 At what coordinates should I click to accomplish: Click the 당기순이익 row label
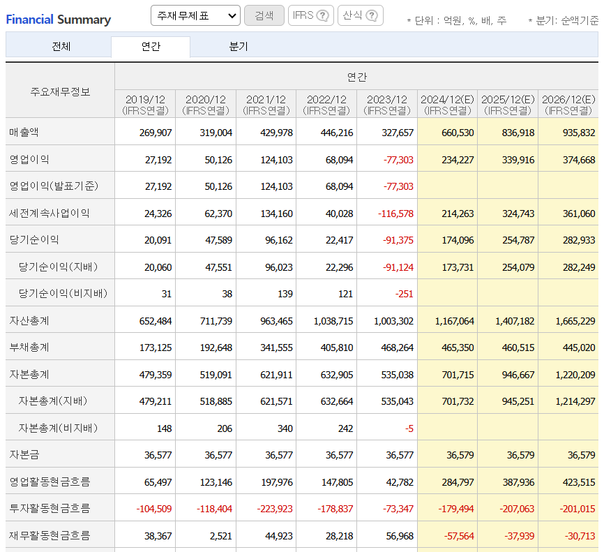[34, 240]
